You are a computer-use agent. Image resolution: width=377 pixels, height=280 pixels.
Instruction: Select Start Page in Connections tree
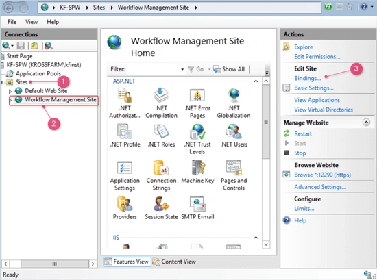coord(19,56)
